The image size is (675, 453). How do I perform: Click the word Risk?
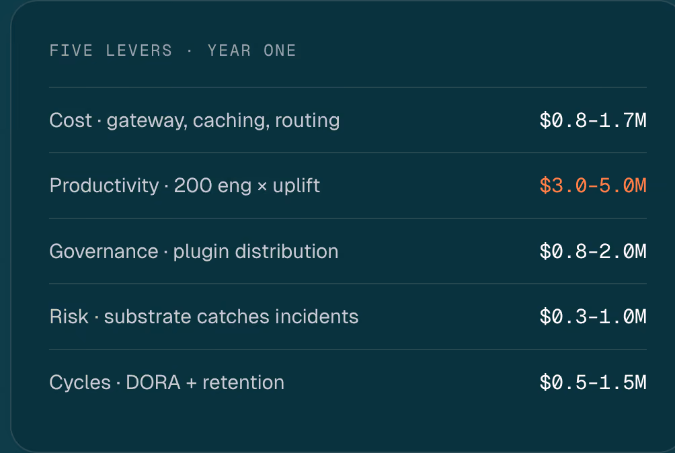(69, 317)
